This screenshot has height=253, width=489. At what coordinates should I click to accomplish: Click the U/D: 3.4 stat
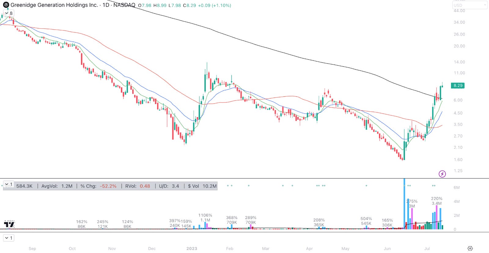point(169,186)
